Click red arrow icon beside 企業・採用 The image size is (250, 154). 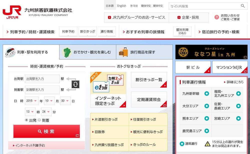pyautogui.click(x=179, y=17)
